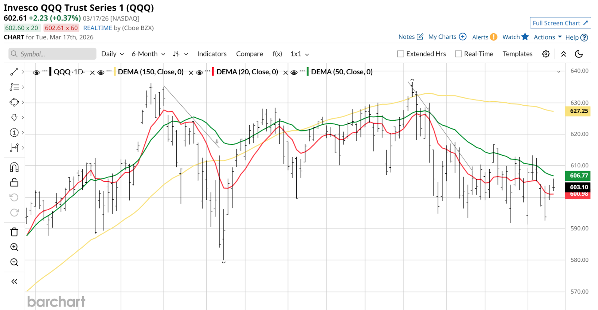The image size is (598, 310).
Task: Open Help question mark icon
Action: pos(584,37)
